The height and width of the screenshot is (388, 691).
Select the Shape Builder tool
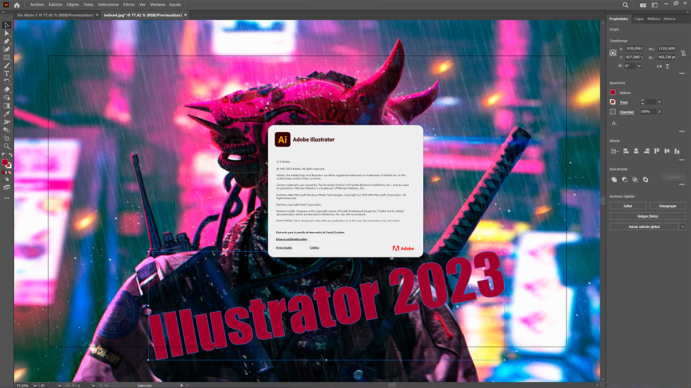pyautogui.click(x=7, y=98)
